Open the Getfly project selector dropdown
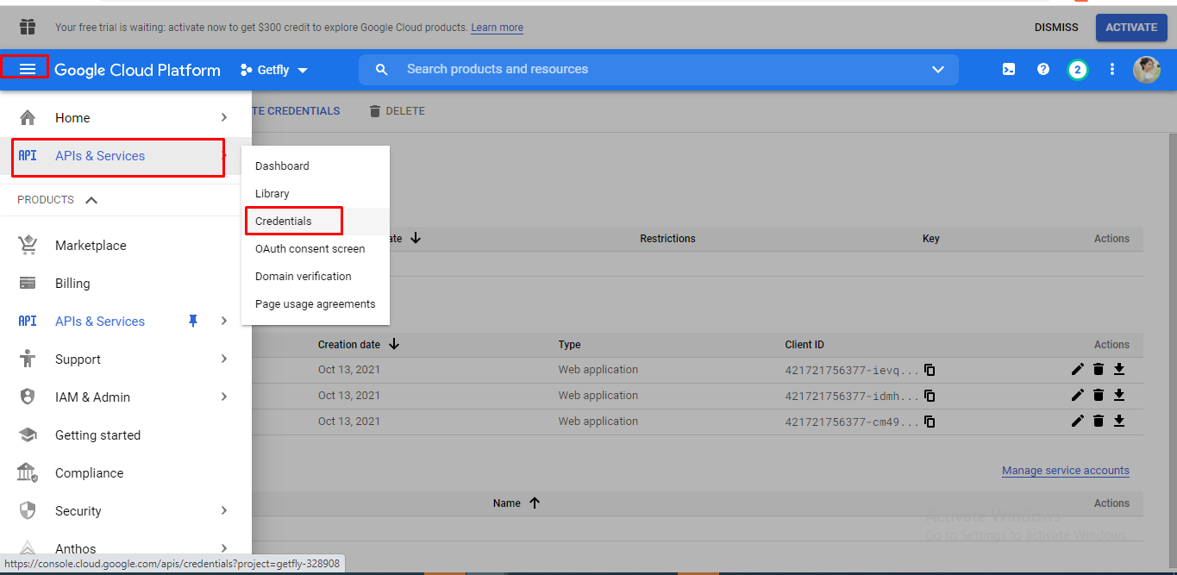1177x575 pixels. [x=274, y=70]
